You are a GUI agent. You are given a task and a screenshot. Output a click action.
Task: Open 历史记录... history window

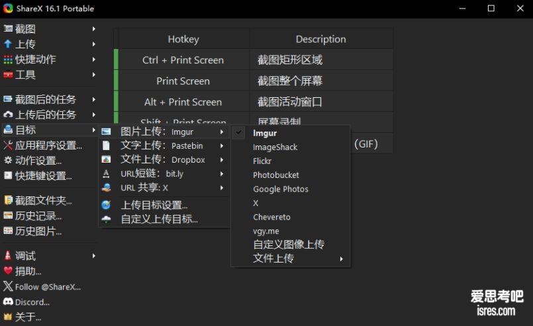point(38,216)
